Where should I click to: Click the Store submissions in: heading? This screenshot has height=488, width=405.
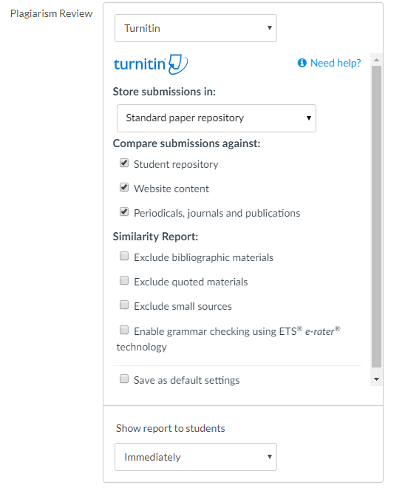pos(164,92)
